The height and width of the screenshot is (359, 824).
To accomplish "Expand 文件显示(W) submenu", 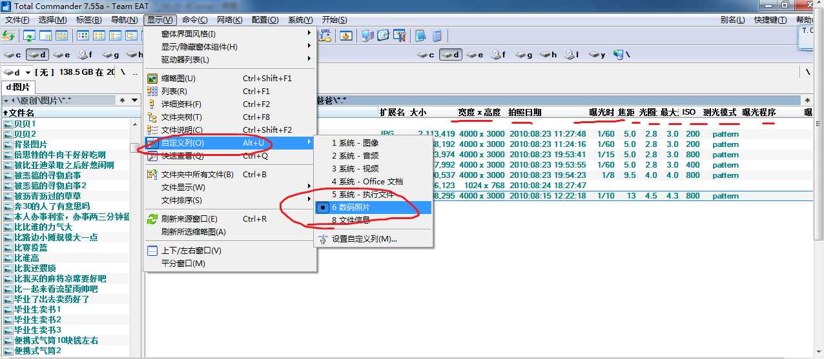I will (229, 187).
